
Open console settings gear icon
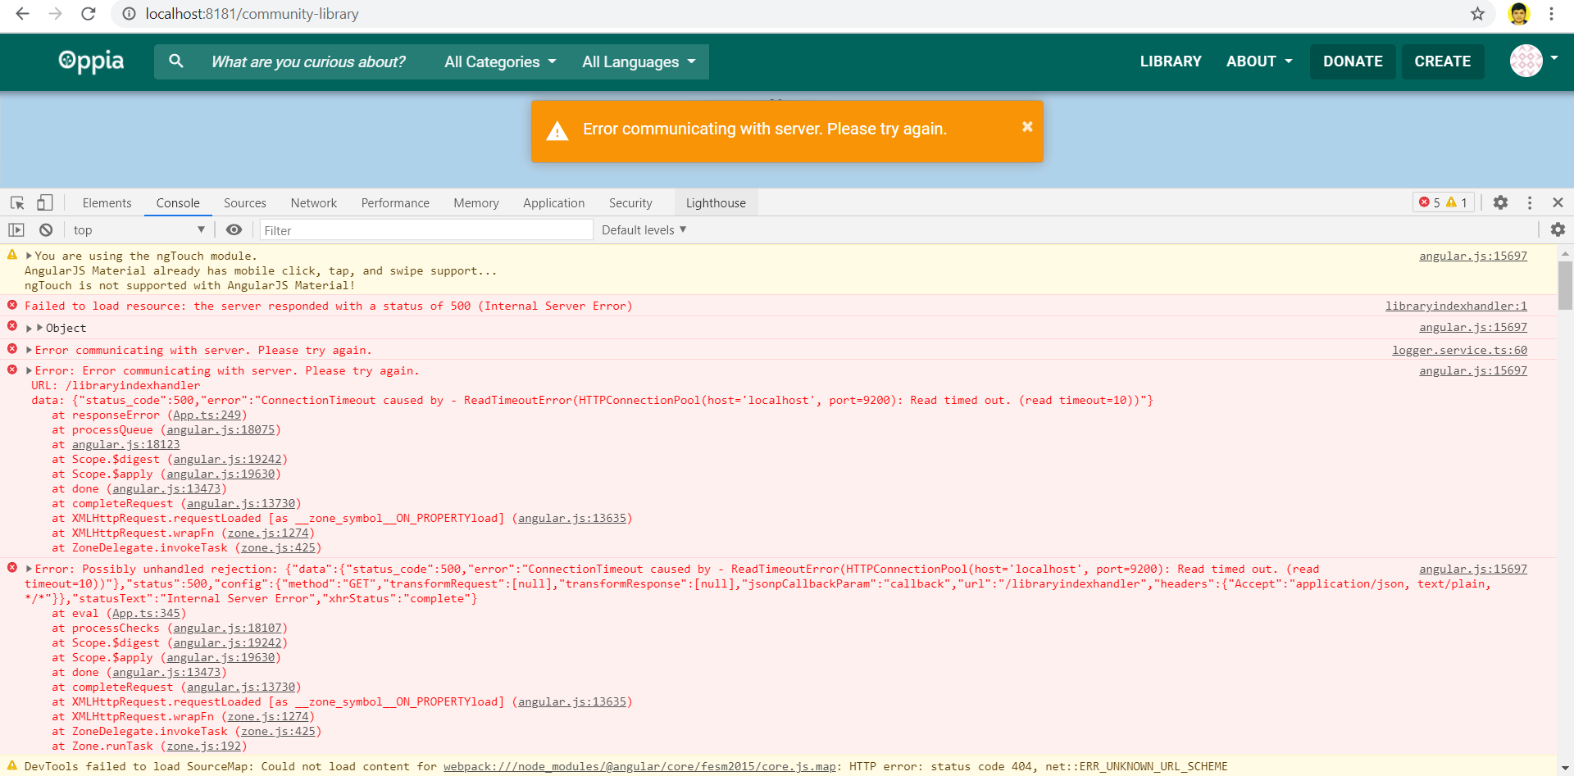pos(1558,230)
